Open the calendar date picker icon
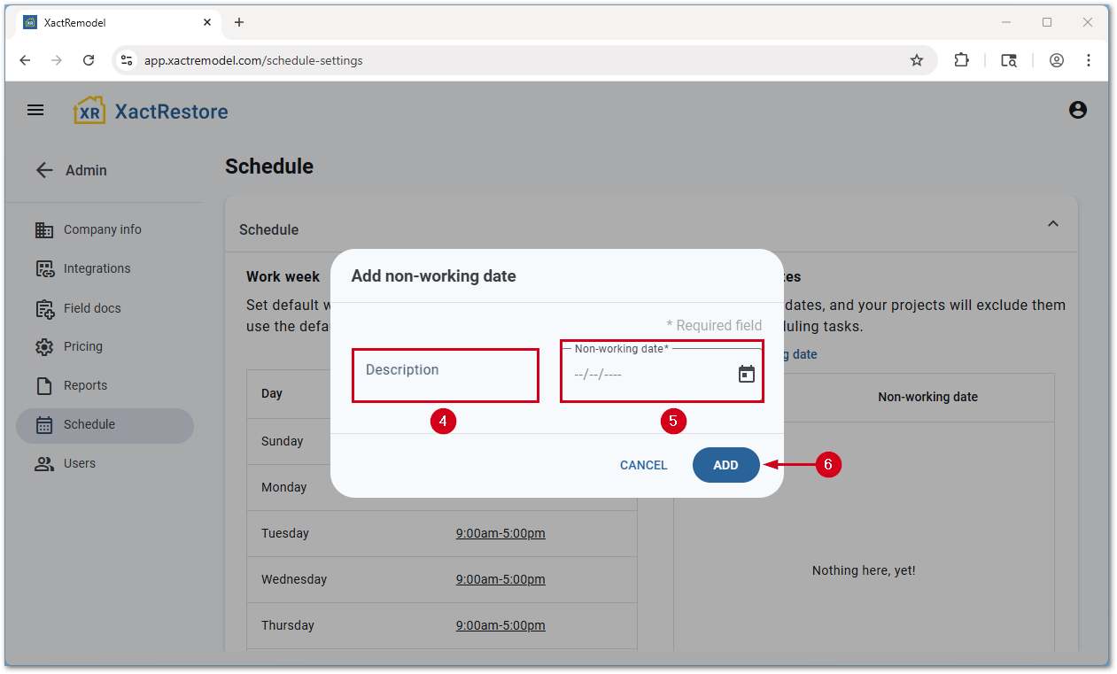The height and width of the screenshot is (674, 1117). [746, 375]
